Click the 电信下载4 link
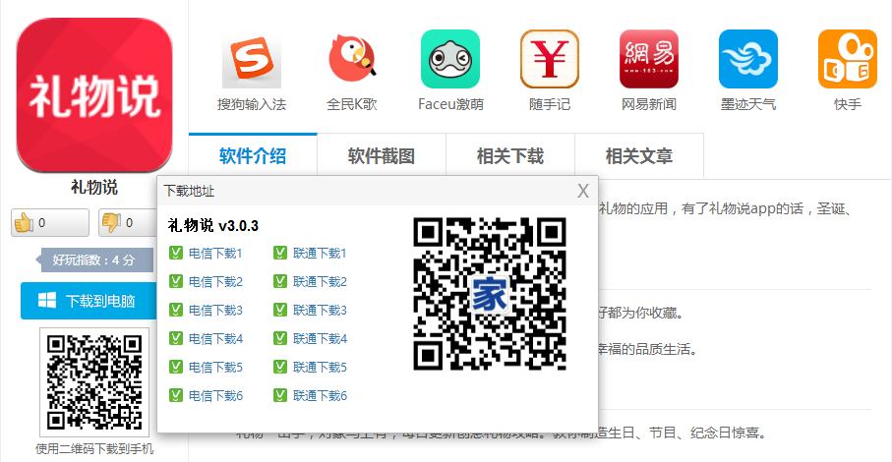 (215, 339)
